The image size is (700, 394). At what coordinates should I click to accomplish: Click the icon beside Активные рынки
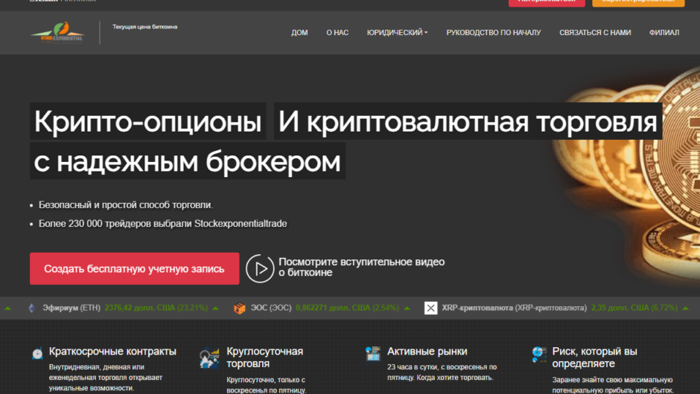tap(373, 355)
